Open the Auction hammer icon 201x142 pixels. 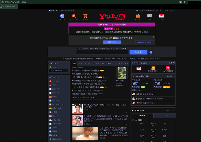point(74,16)
